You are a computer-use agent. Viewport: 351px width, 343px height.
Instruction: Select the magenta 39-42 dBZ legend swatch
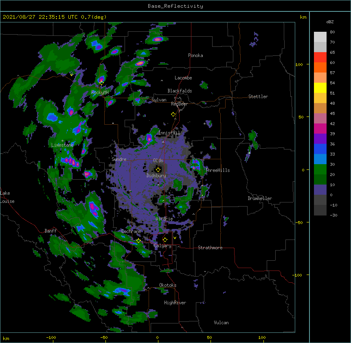(x=320, y=128)
